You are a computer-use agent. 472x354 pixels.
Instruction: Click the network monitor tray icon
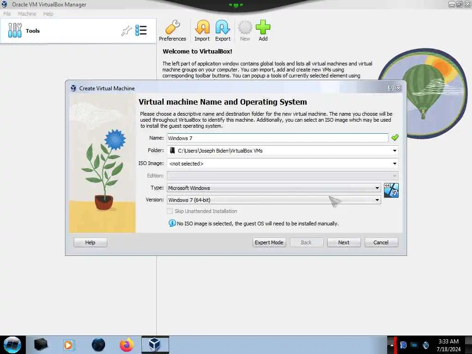(414, 345)
